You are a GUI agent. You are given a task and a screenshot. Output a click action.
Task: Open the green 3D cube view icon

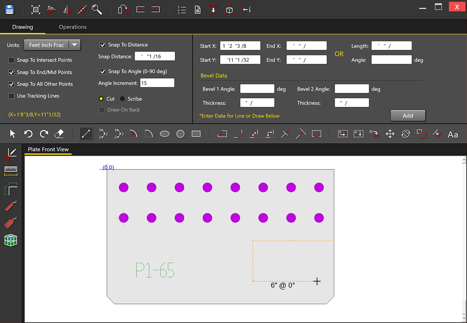click(11, 240)
